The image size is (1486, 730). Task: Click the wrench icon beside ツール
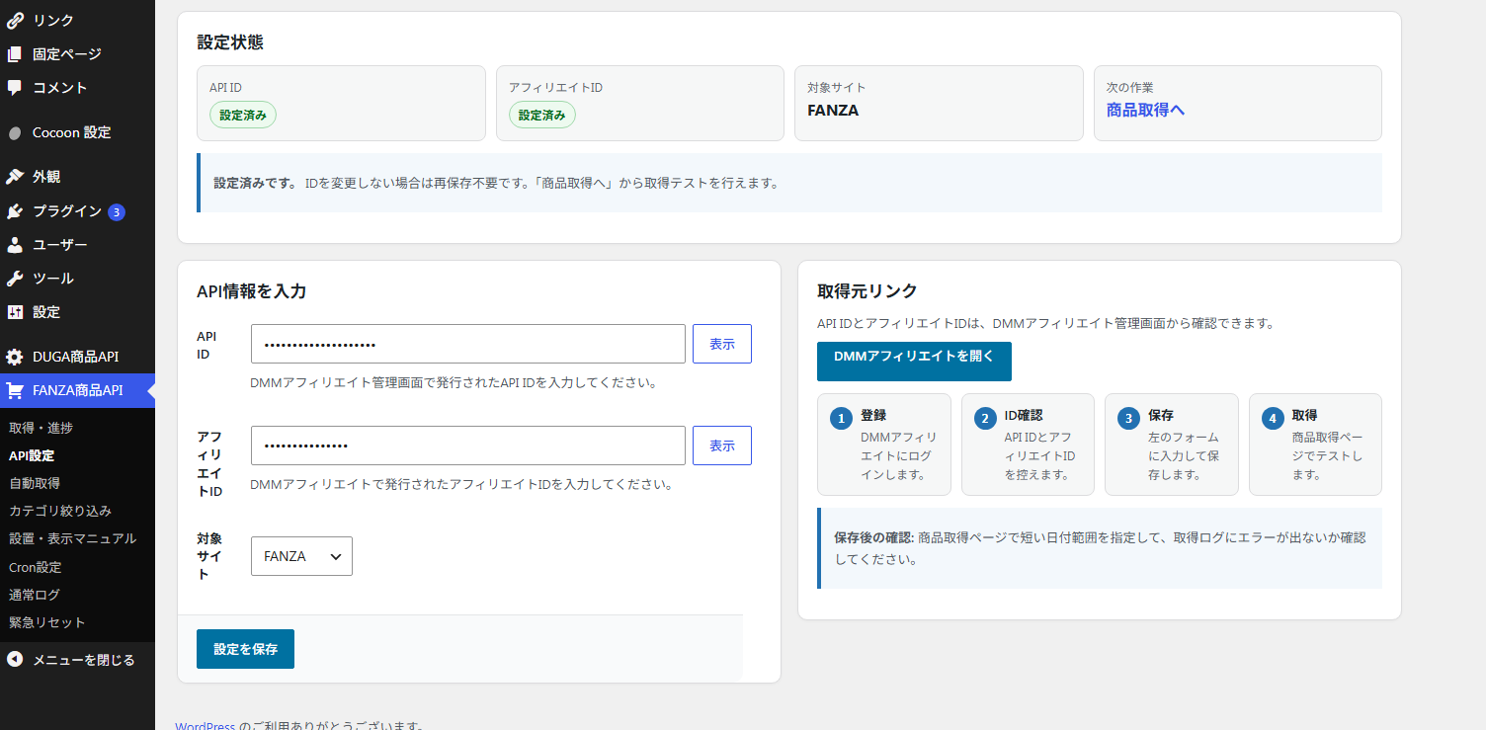[x=15, y=278]
